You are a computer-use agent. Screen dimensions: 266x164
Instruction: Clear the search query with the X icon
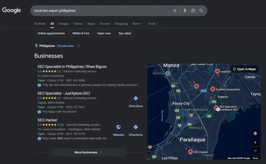click(x=175, y=11)
